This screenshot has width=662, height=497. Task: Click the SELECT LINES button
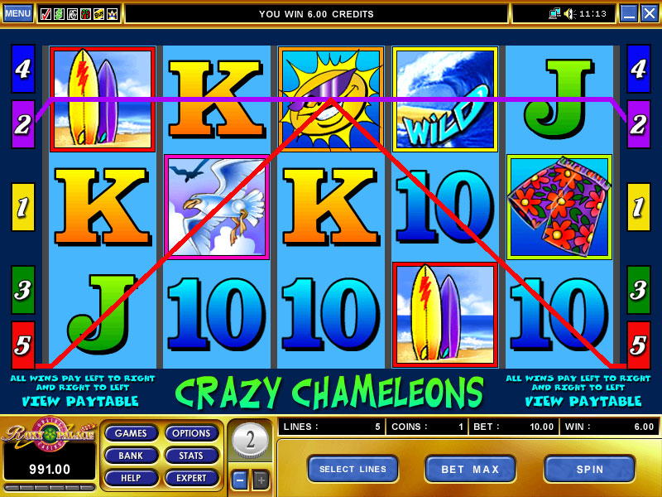tap(353, 469)
